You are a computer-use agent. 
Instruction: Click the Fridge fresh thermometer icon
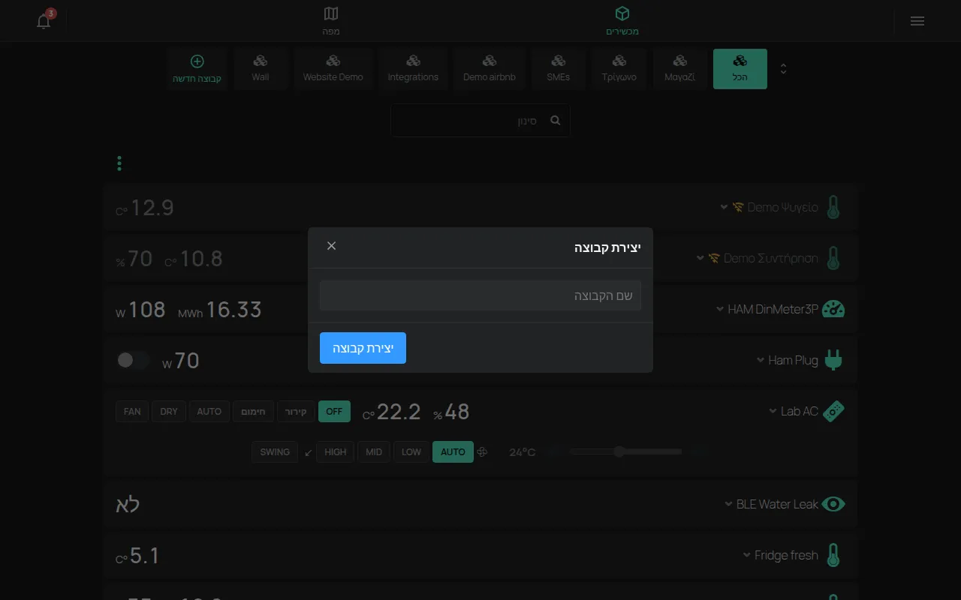pyautogui.click(x=833, y=555)
